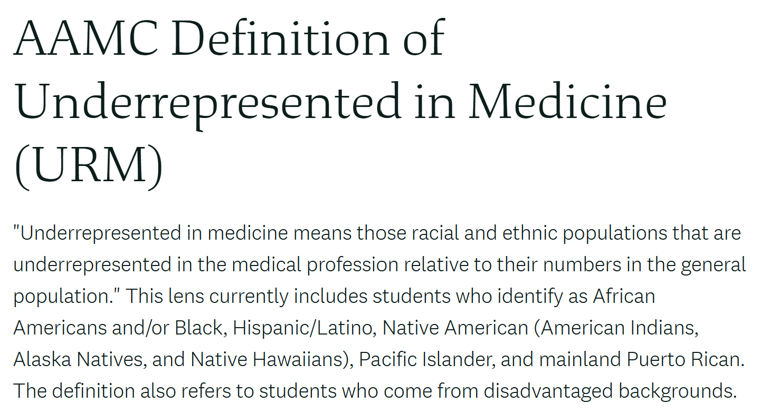Click the word "Medicine" in the heading
Viewport: 760px width, 413px height.
pos(568,101)
